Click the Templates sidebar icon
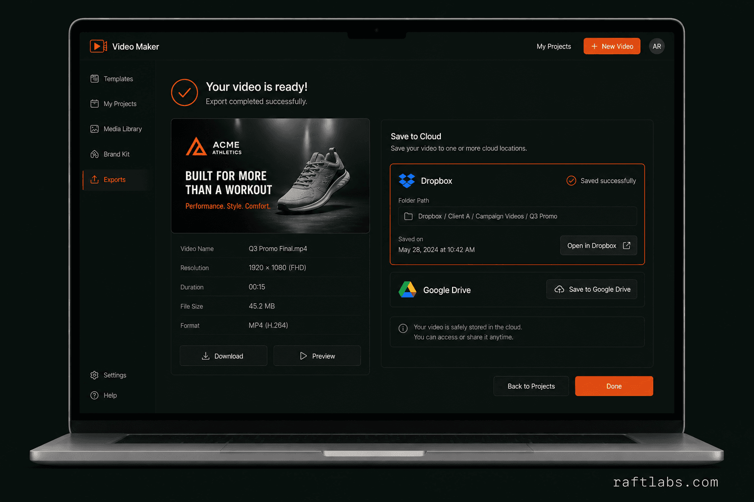 [x=94, y=78]
